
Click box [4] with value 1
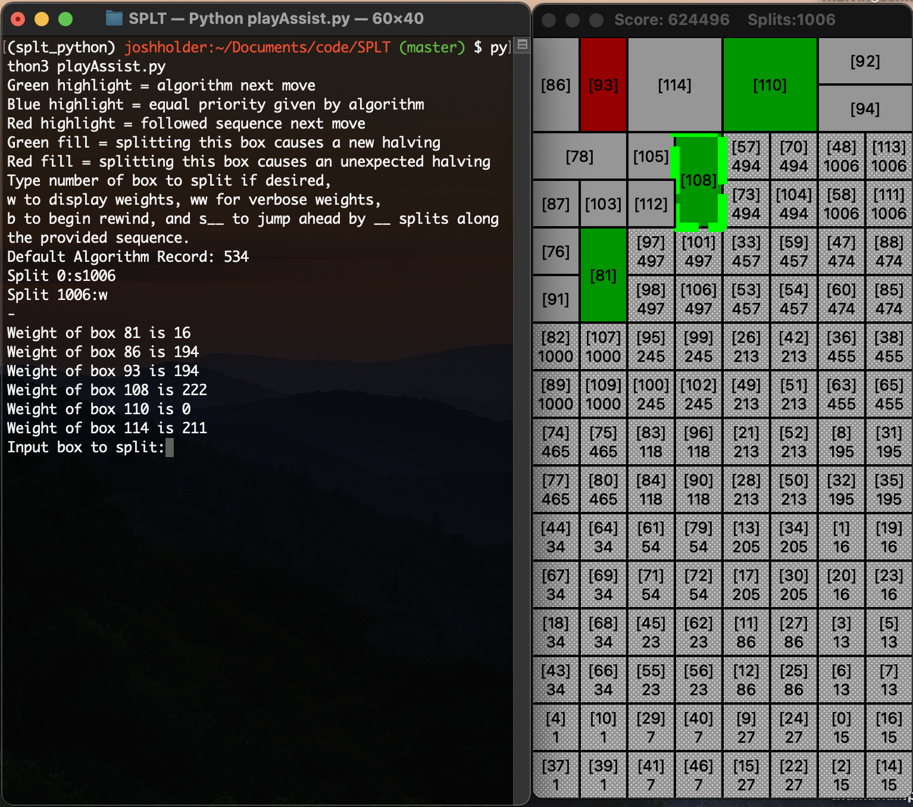coord(556,727)
